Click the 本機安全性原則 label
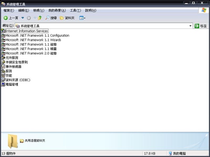 [17, 62]
